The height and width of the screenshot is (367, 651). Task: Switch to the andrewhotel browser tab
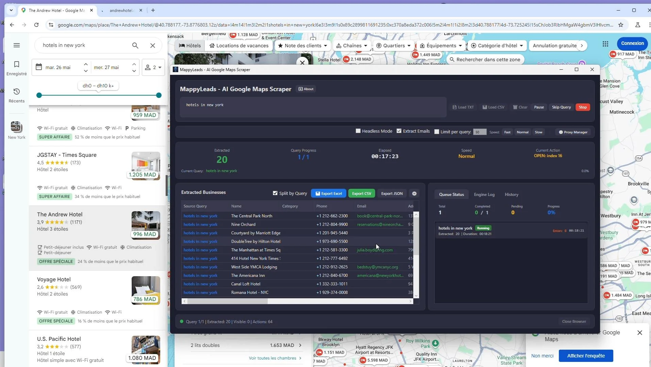click(x=121, y=11)
